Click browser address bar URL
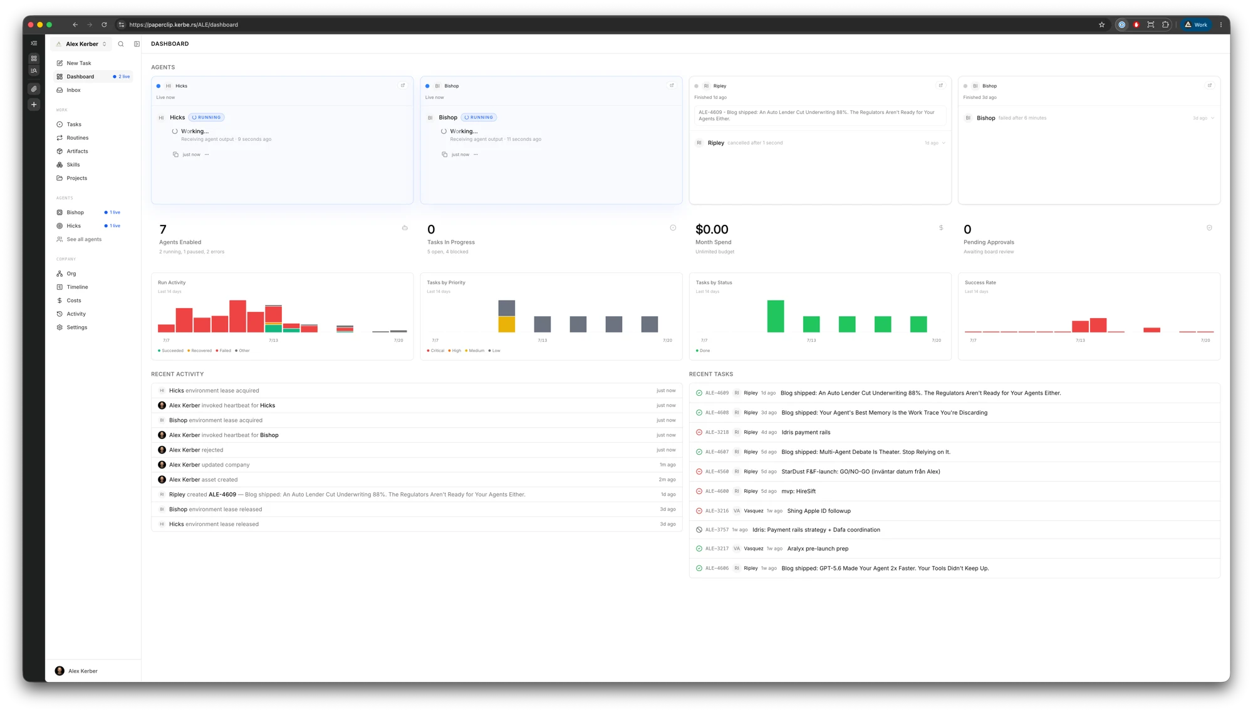The width and height of the screenshot is (1253, 712). (x=184, y=25)
